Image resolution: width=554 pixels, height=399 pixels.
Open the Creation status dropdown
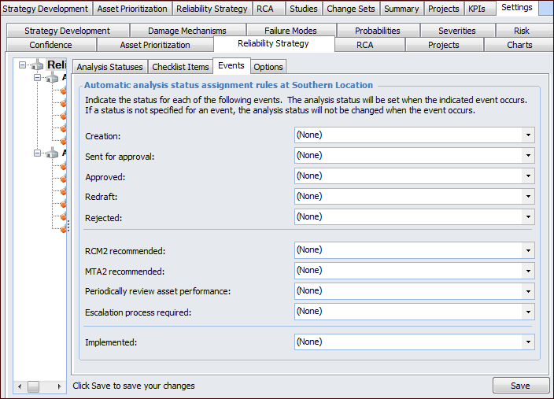coord(528,135)
